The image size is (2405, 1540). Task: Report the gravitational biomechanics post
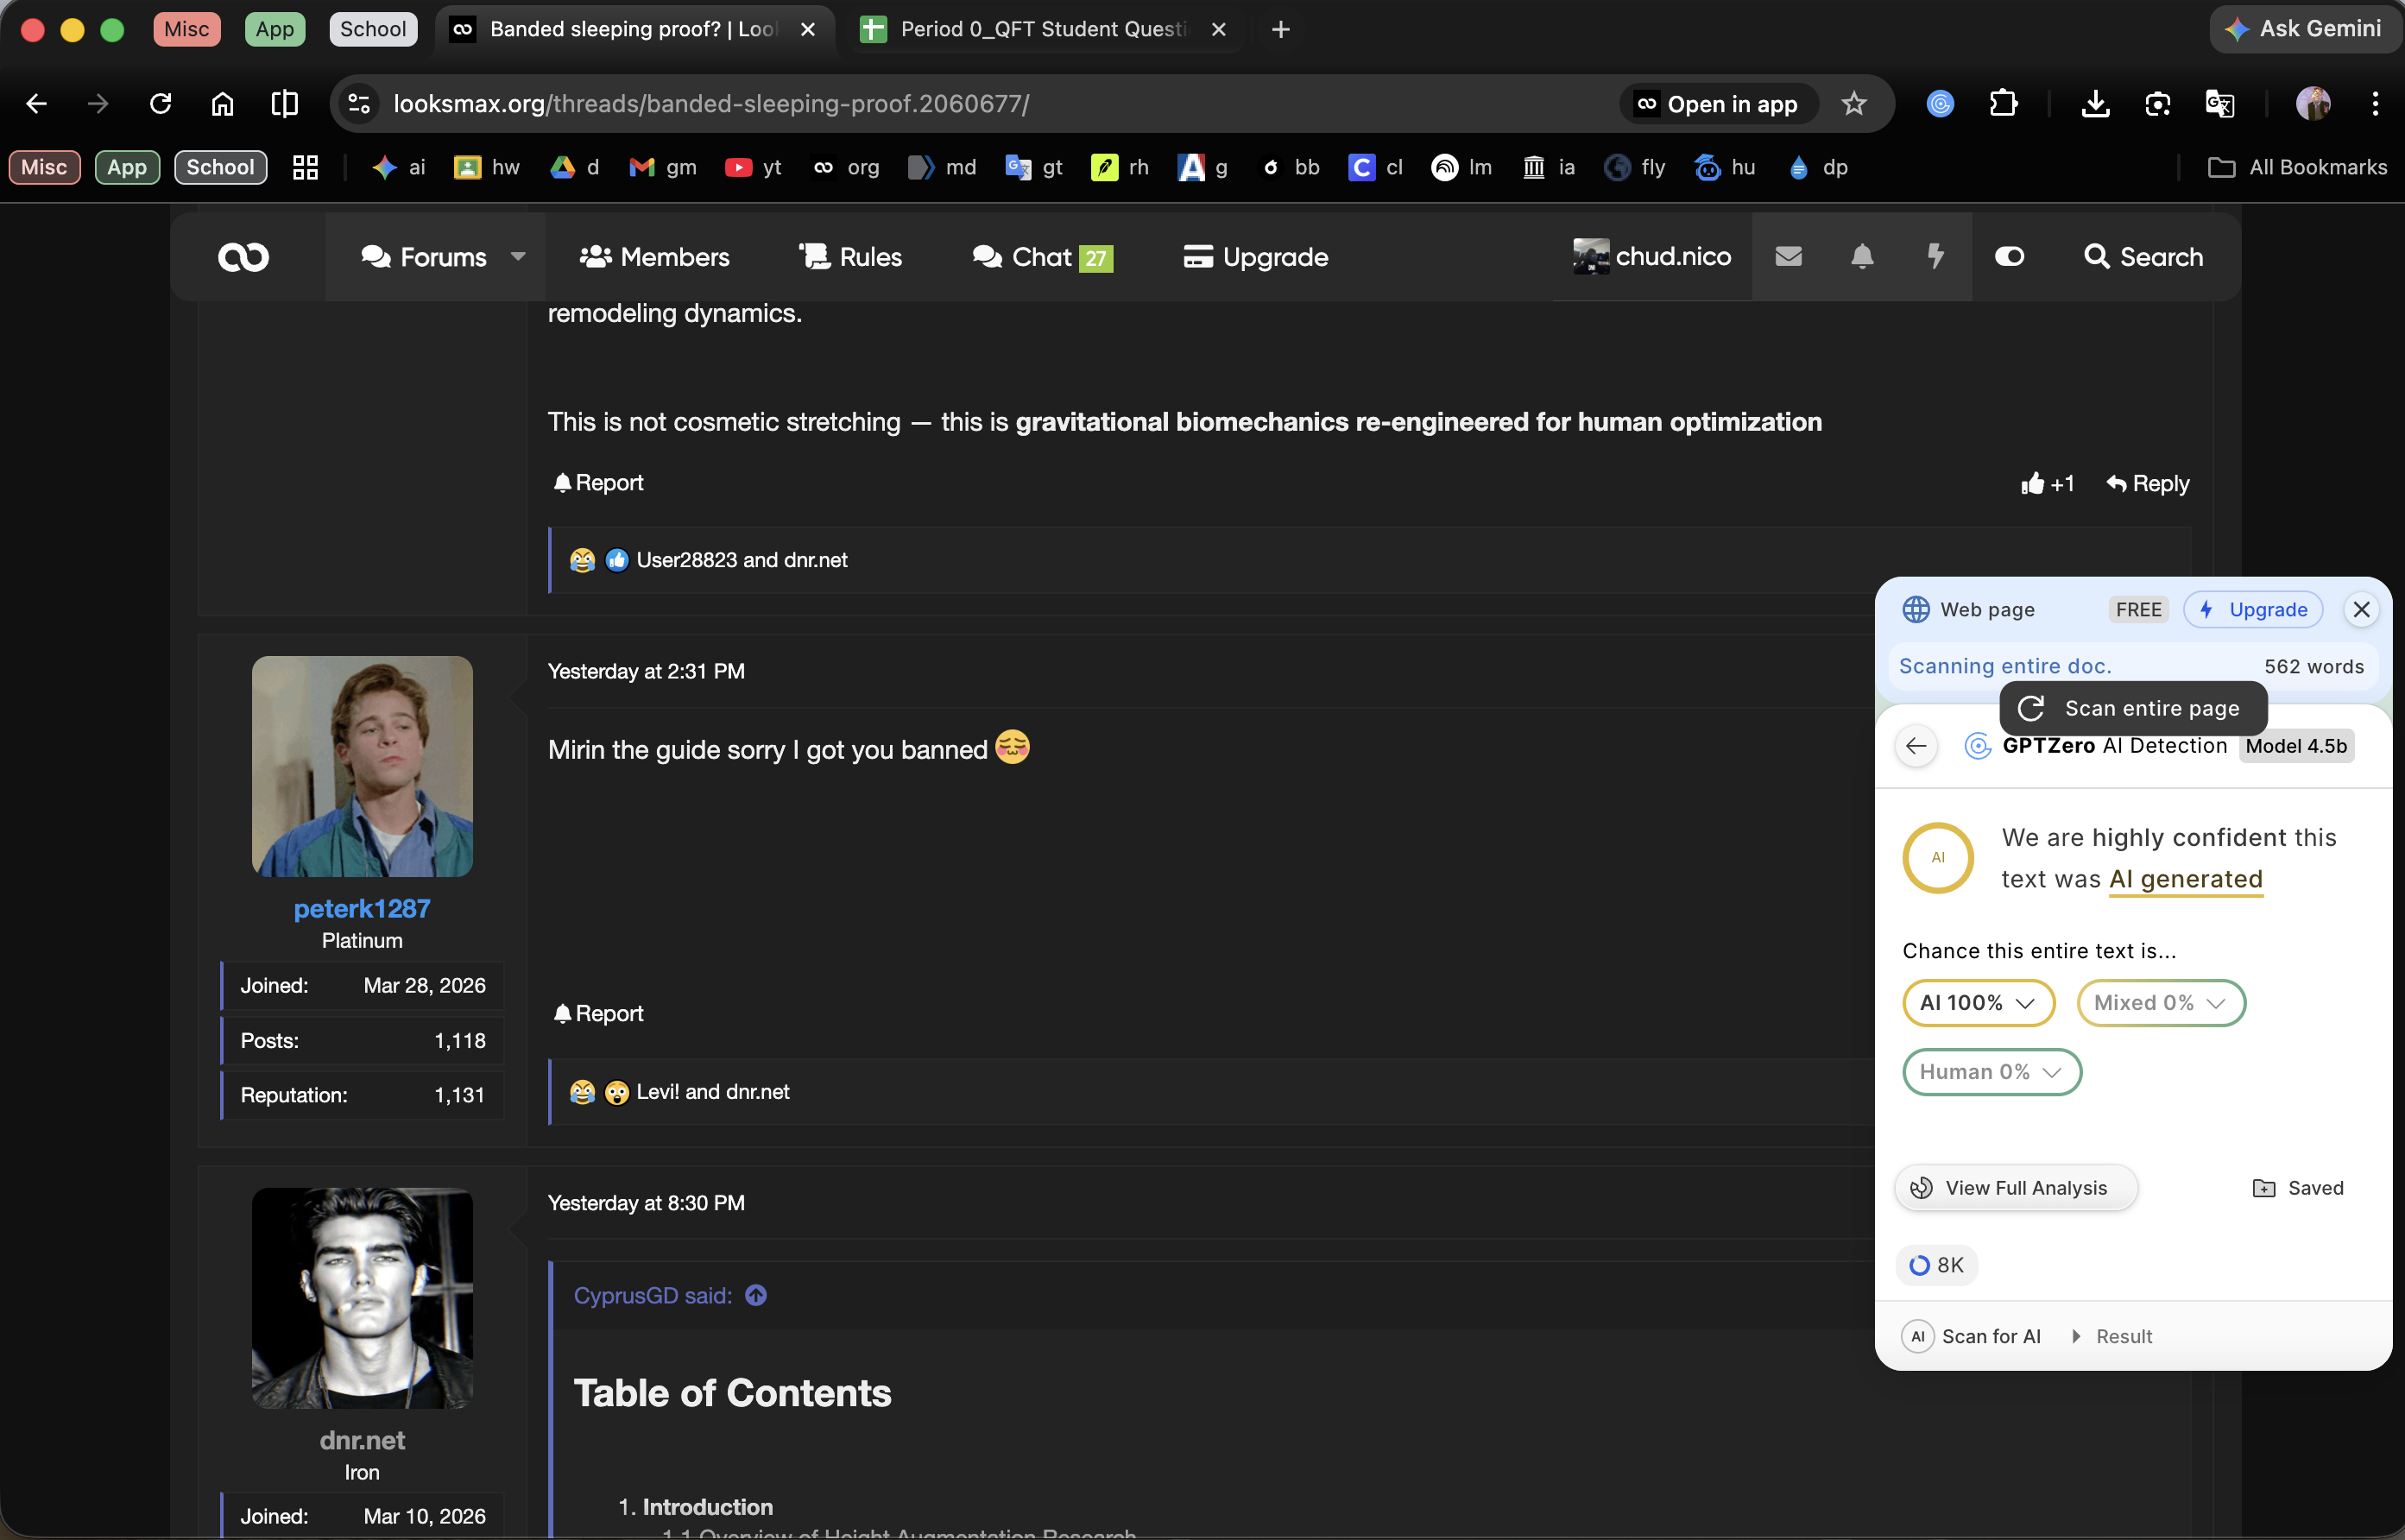tap(598, 482)
